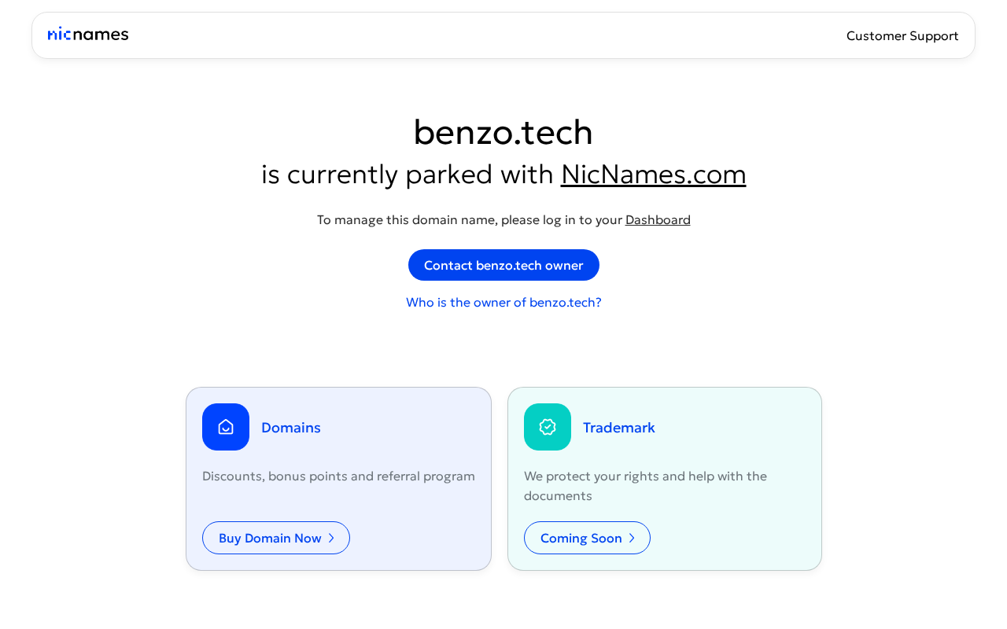The image size is (1007, 629).
Task: Click the arrow in Coming Soon
Action: [x=632, y=538]
